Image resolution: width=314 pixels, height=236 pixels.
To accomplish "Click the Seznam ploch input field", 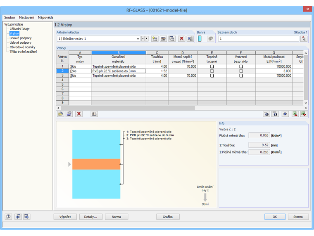I will [x=259, y=39].
